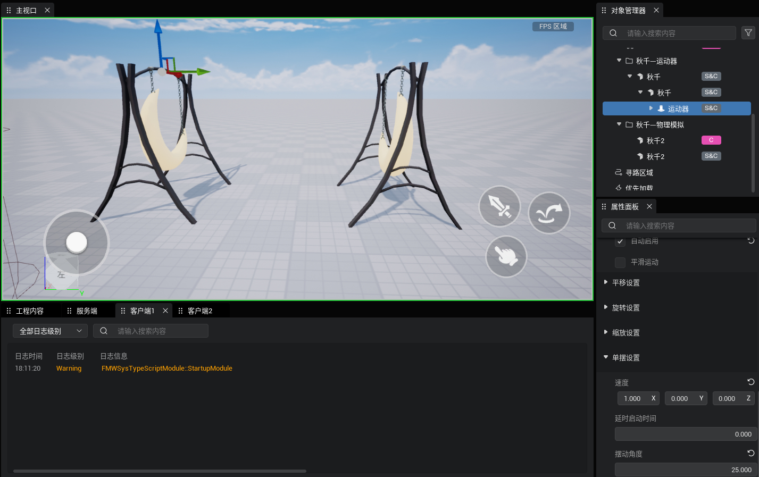Click the search icon in 属性面板
This screenshot has height=477, width=759.
click(x=612, y=225)
